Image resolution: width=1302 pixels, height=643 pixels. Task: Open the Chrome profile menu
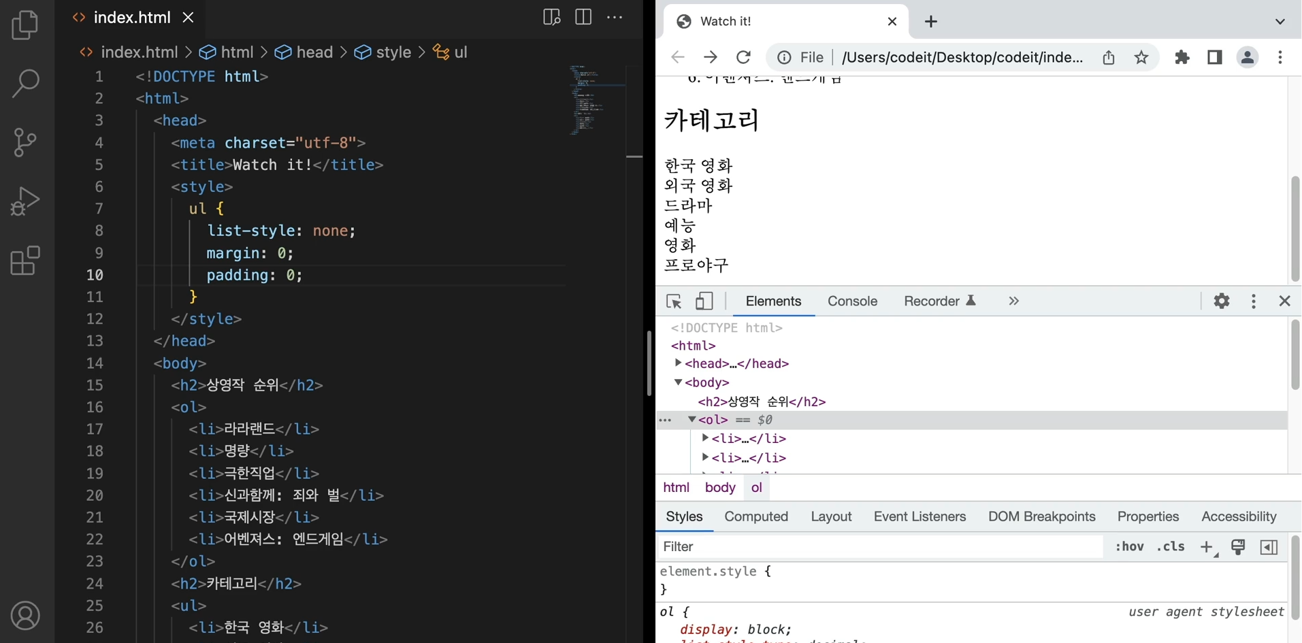pyautogui.click(x=1248, y=57)
